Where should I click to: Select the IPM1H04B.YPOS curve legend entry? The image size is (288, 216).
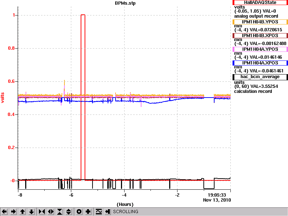[260, 22]
